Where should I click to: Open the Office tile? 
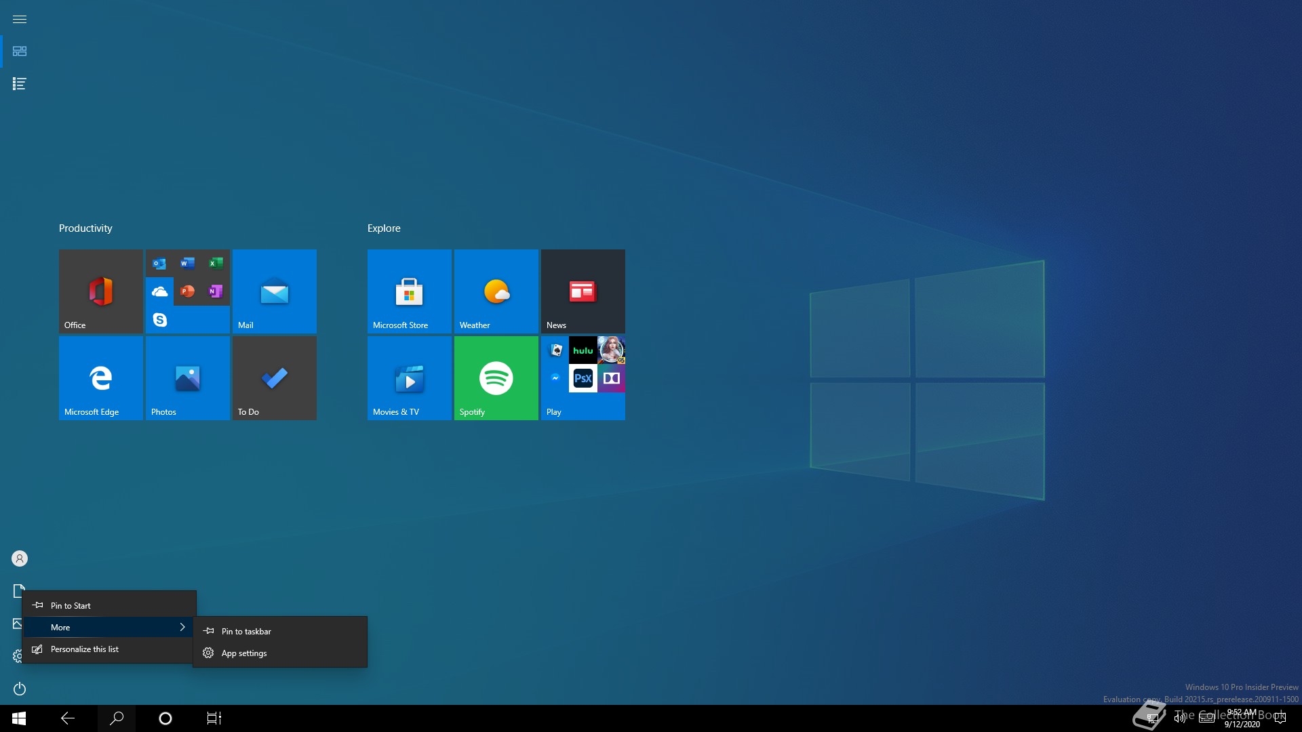(x=100, y=291)
